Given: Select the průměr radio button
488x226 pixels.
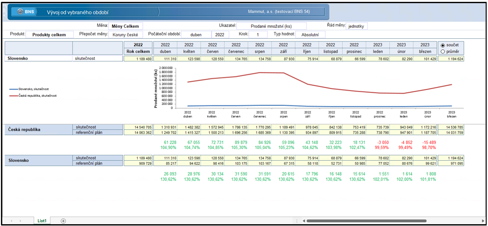Looking at the screenshot, I should pos(443,51).
